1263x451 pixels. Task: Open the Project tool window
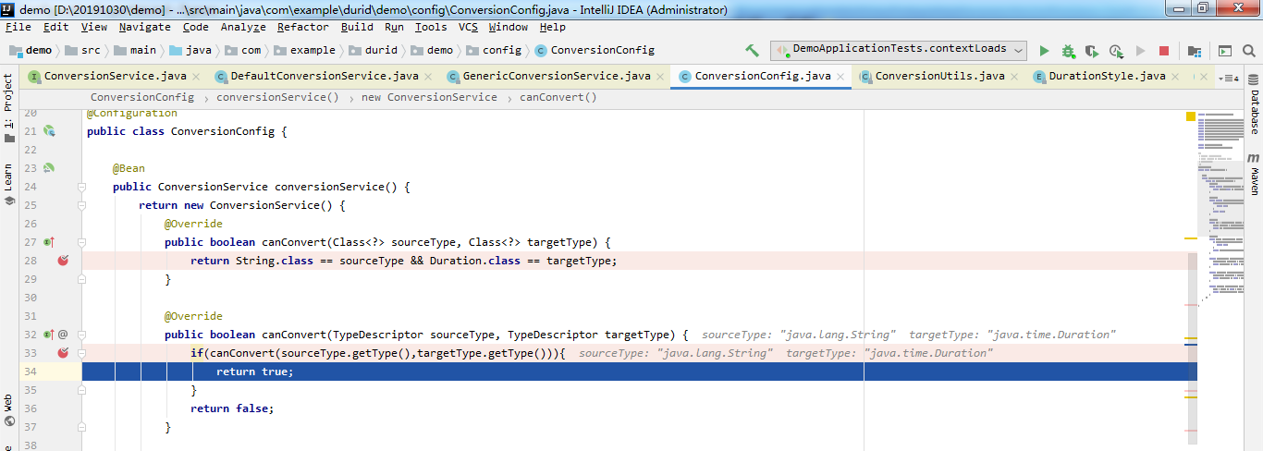(8, 107)
